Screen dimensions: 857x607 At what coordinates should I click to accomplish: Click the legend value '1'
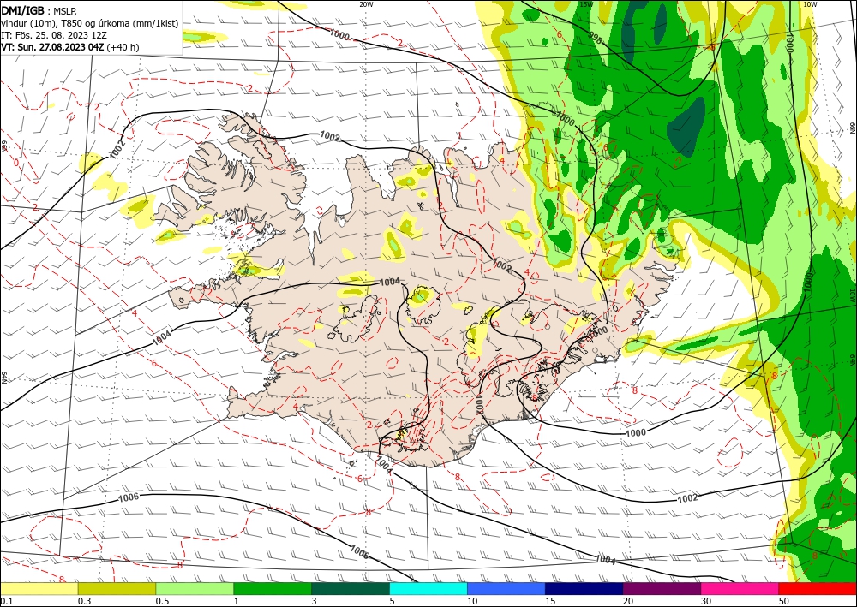(x=237, y=601)
